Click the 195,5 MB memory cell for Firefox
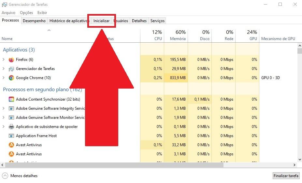The image size is (302, 183). tap(176, 60)
